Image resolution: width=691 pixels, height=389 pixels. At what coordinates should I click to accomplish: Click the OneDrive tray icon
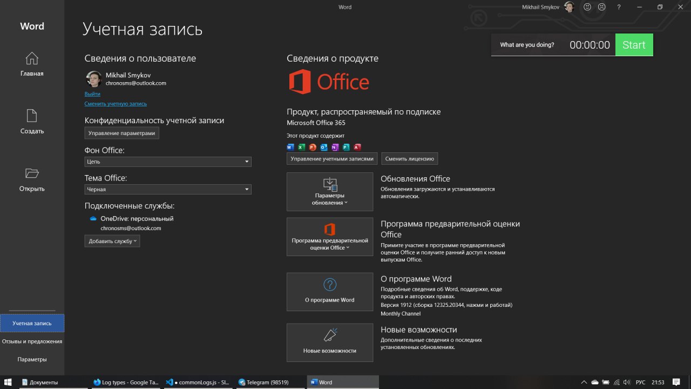595,382
